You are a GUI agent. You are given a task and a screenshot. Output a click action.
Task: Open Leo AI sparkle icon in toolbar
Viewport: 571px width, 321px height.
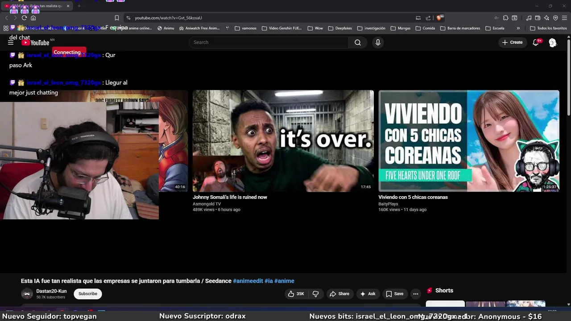[x=546, y=18]
